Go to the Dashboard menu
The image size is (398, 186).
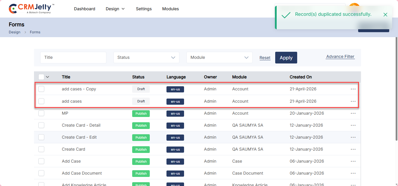click(x=84, y=9)
